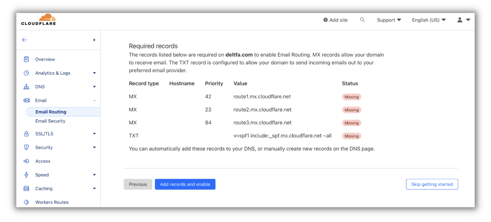This screenshot has width=491, height=222.
Task: Click the Workers Routes diamond icon
Action: pos(26,202)
